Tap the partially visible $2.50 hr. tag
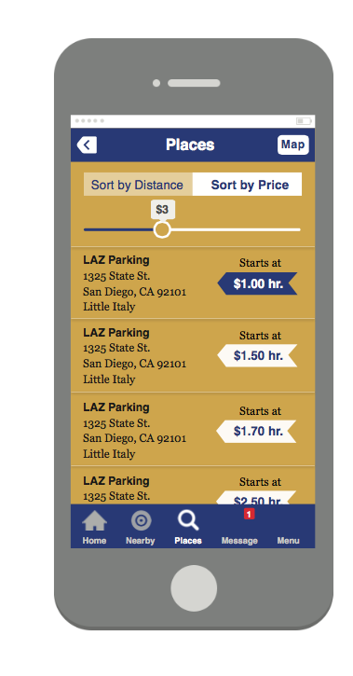The width and height of the screenshot is (353, 676). click(x=256, y=498)
